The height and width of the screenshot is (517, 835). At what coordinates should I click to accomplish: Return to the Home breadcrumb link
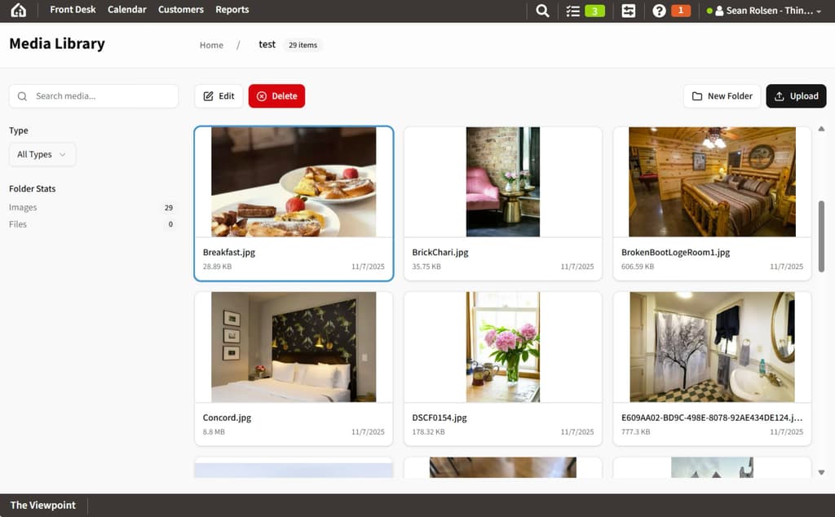pyautogui.click(x=210, y=45)
